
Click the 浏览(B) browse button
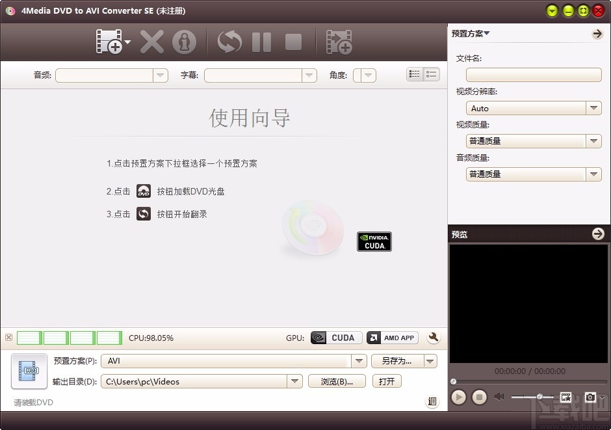click(337, 381)
